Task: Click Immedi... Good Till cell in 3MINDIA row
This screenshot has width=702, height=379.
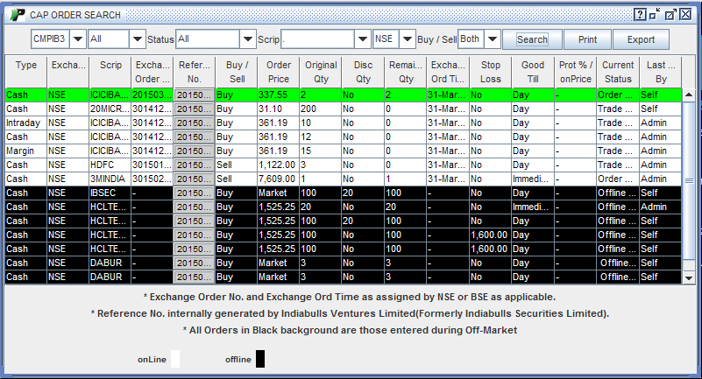Action: click(x=533, y=179)
